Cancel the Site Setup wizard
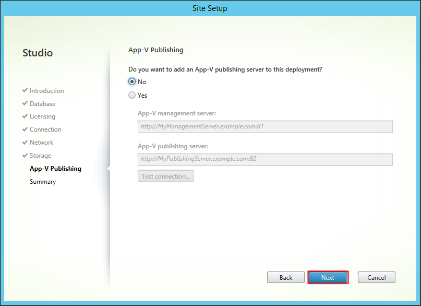The height and width of the screenshot is (306, 421). (x=376, y=277)
